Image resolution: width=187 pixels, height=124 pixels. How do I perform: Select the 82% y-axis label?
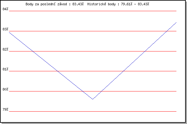pyautogui.click(x=6, y=49)
